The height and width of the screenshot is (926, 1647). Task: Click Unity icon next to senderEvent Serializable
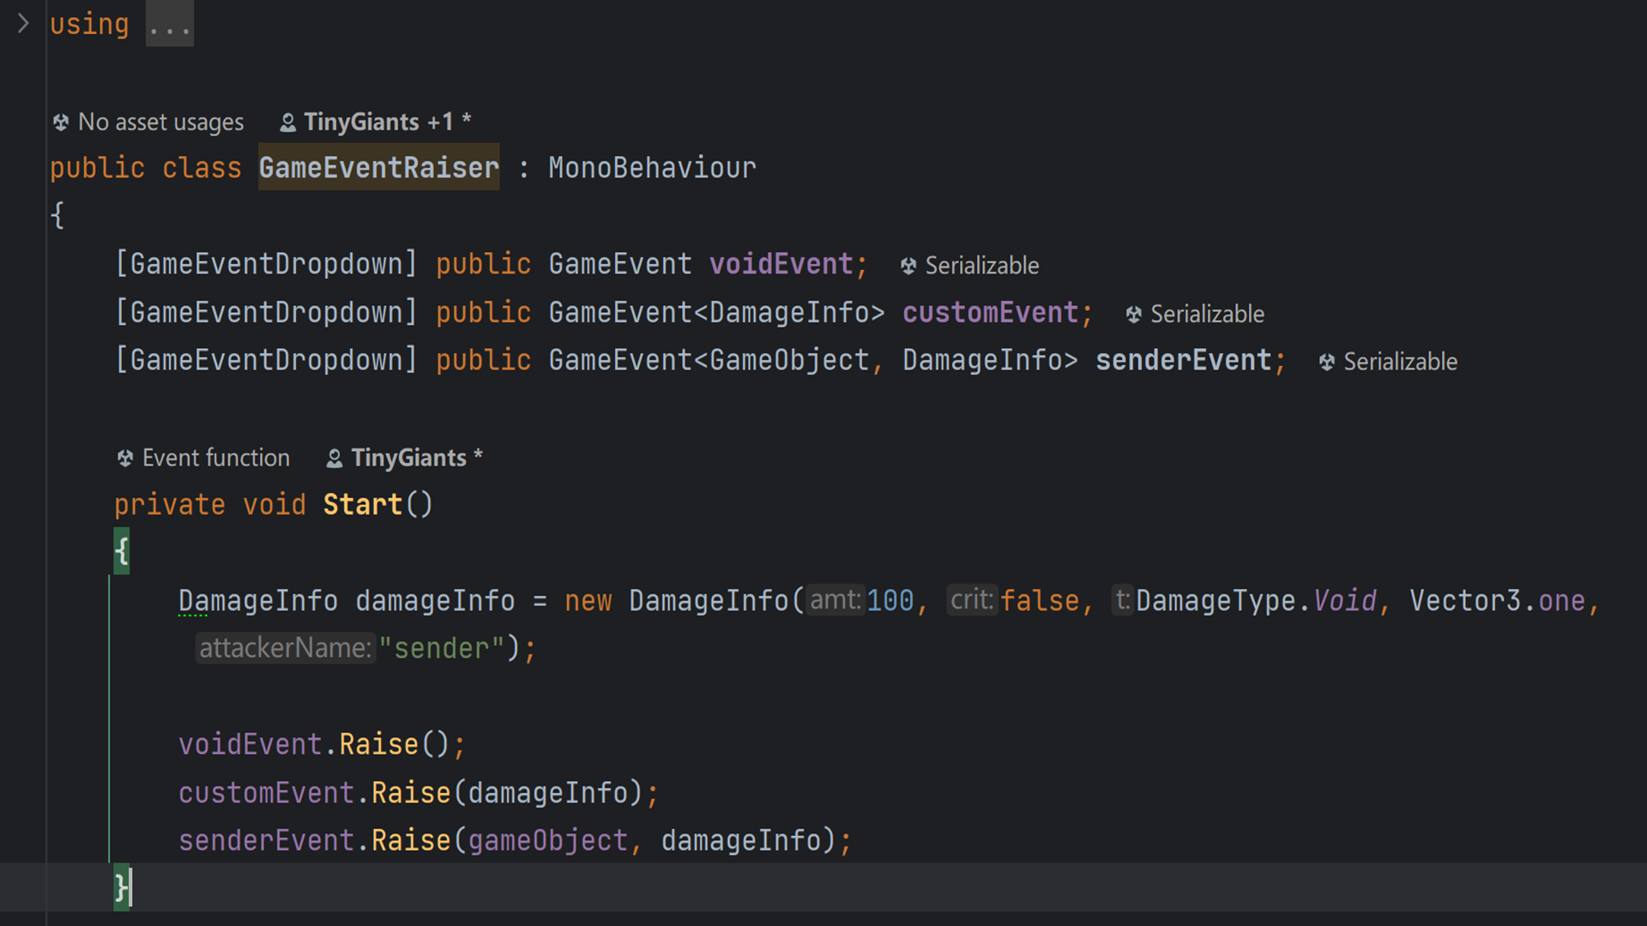click(1326, 363)
